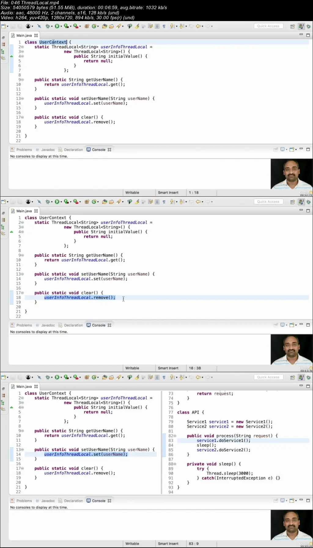Click External Tools run icon in the first frame toolbar

pyautogui.click(x=75, y=26)
